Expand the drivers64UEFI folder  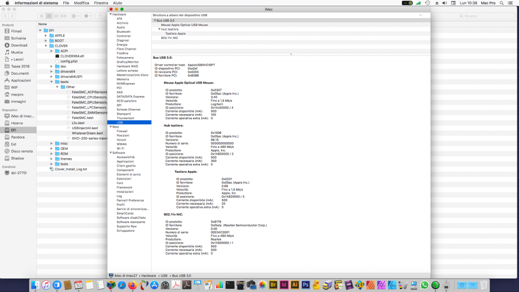coord(51,76)
